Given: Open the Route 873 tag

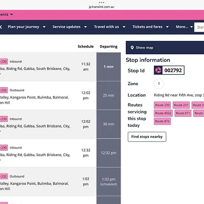Looking at the screenshot, I should pyautogui.click(x=162, y=121).
